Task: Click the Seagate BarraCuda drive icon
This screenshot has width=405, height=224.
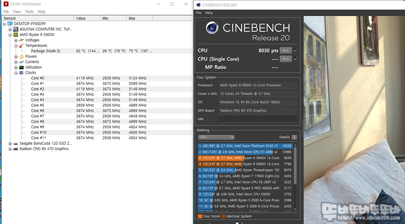Action: (x=15, y=143)
